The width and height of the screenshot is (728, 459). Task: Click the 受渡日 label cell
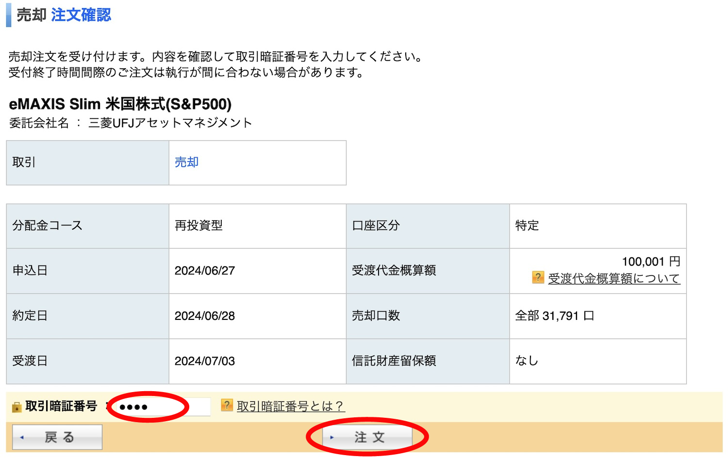pyautogui.click(x=88, y=361)
